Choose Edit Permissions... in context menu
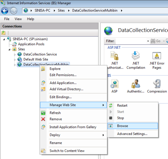The height and width of the screenshot is (159, 168). (73, 75)
